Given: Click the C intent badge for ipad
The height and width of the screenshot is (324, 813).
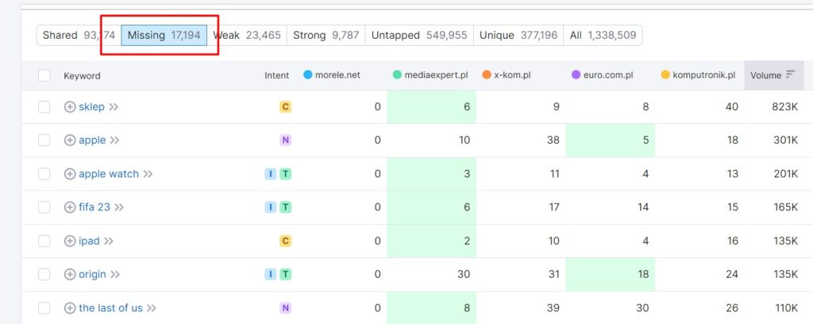Looking at the screenshot, I should click(x=285, y=241).
